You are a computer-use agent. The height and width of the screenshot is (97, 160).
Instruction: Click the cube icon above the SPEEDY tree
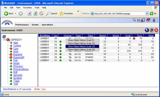(4, 37)
